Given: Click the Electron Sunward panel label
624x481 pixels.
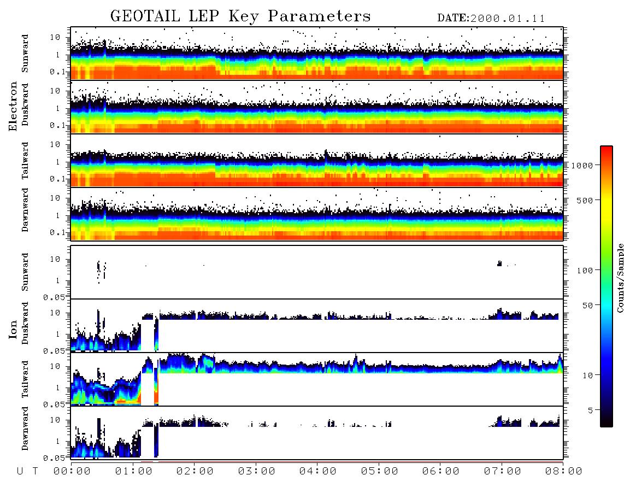Looking at the screenshot, I should click(25, 53).
